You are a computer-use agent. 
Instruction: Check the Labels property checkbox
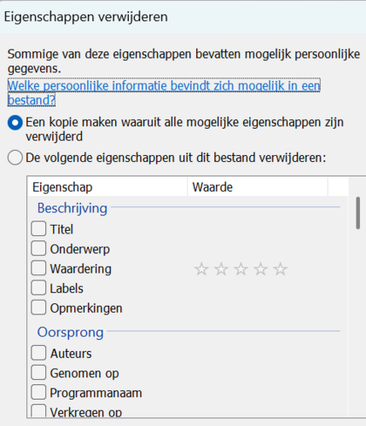[38, 288]
